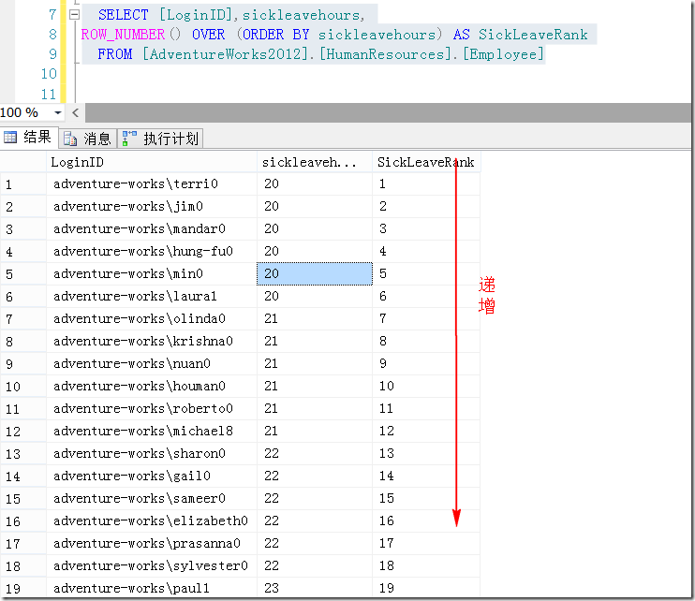Click cell adventure-works\sameer0
The height and width of the screenshot is (601, 695).
(151, 498)
